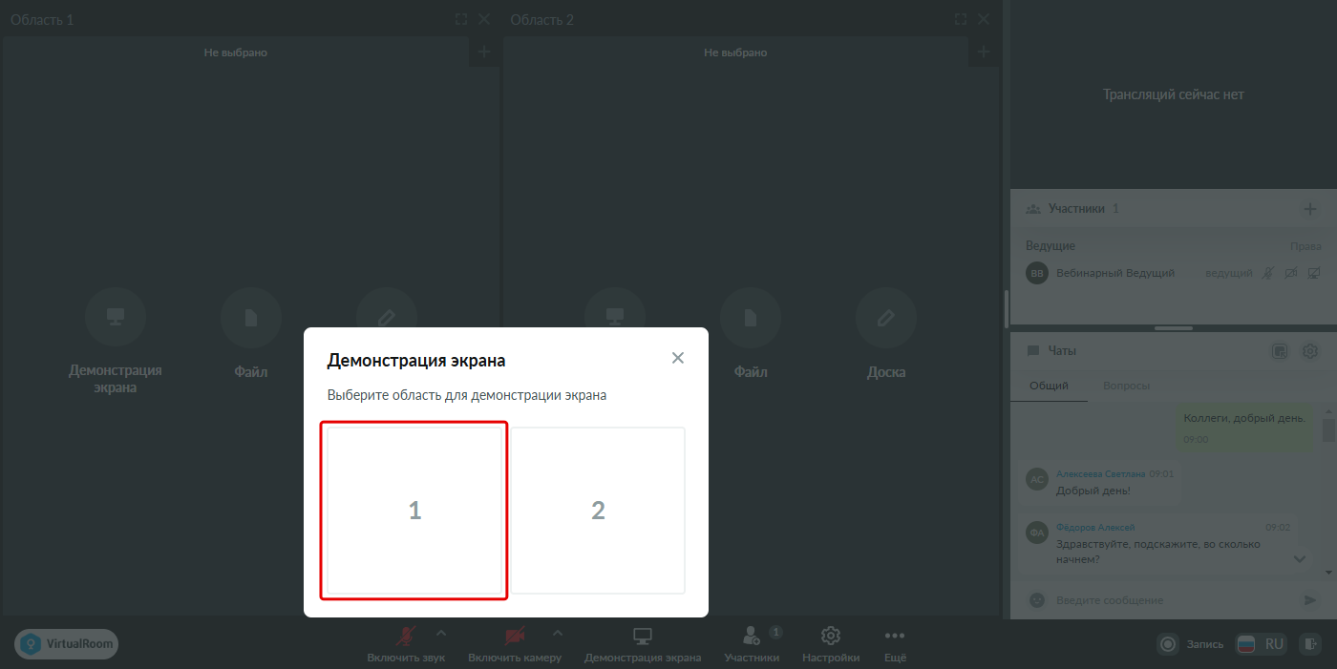Switch to the Вопросы chat tab
The width and height of the screenshot is (1337, 669).
tap(1126, 386)
